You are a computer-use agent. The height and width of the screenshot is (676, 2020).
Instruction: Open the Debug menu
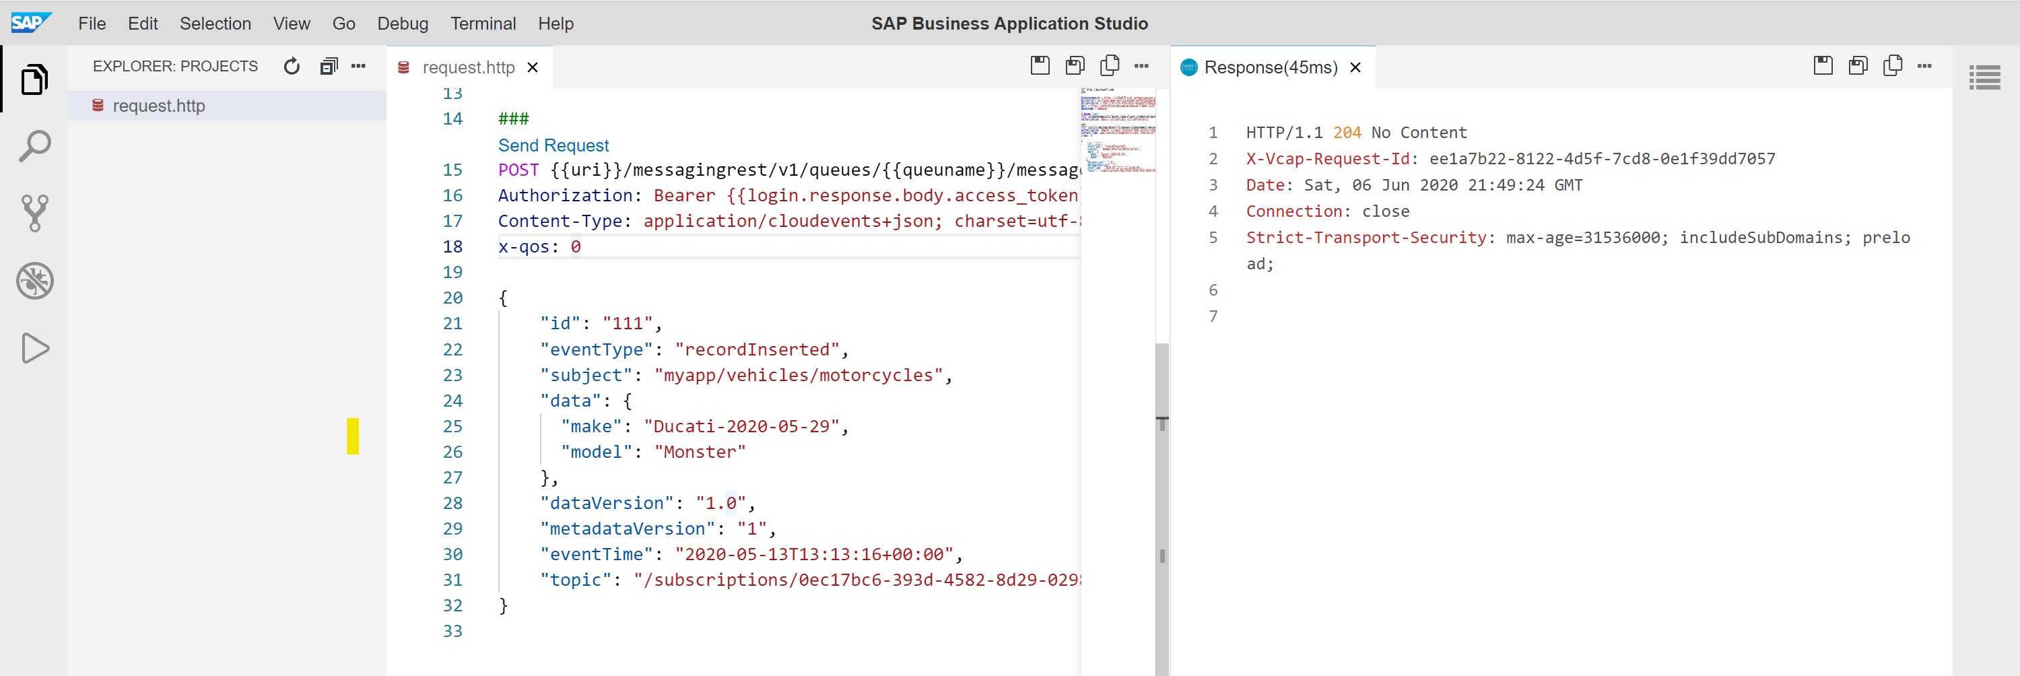(402, 24)
